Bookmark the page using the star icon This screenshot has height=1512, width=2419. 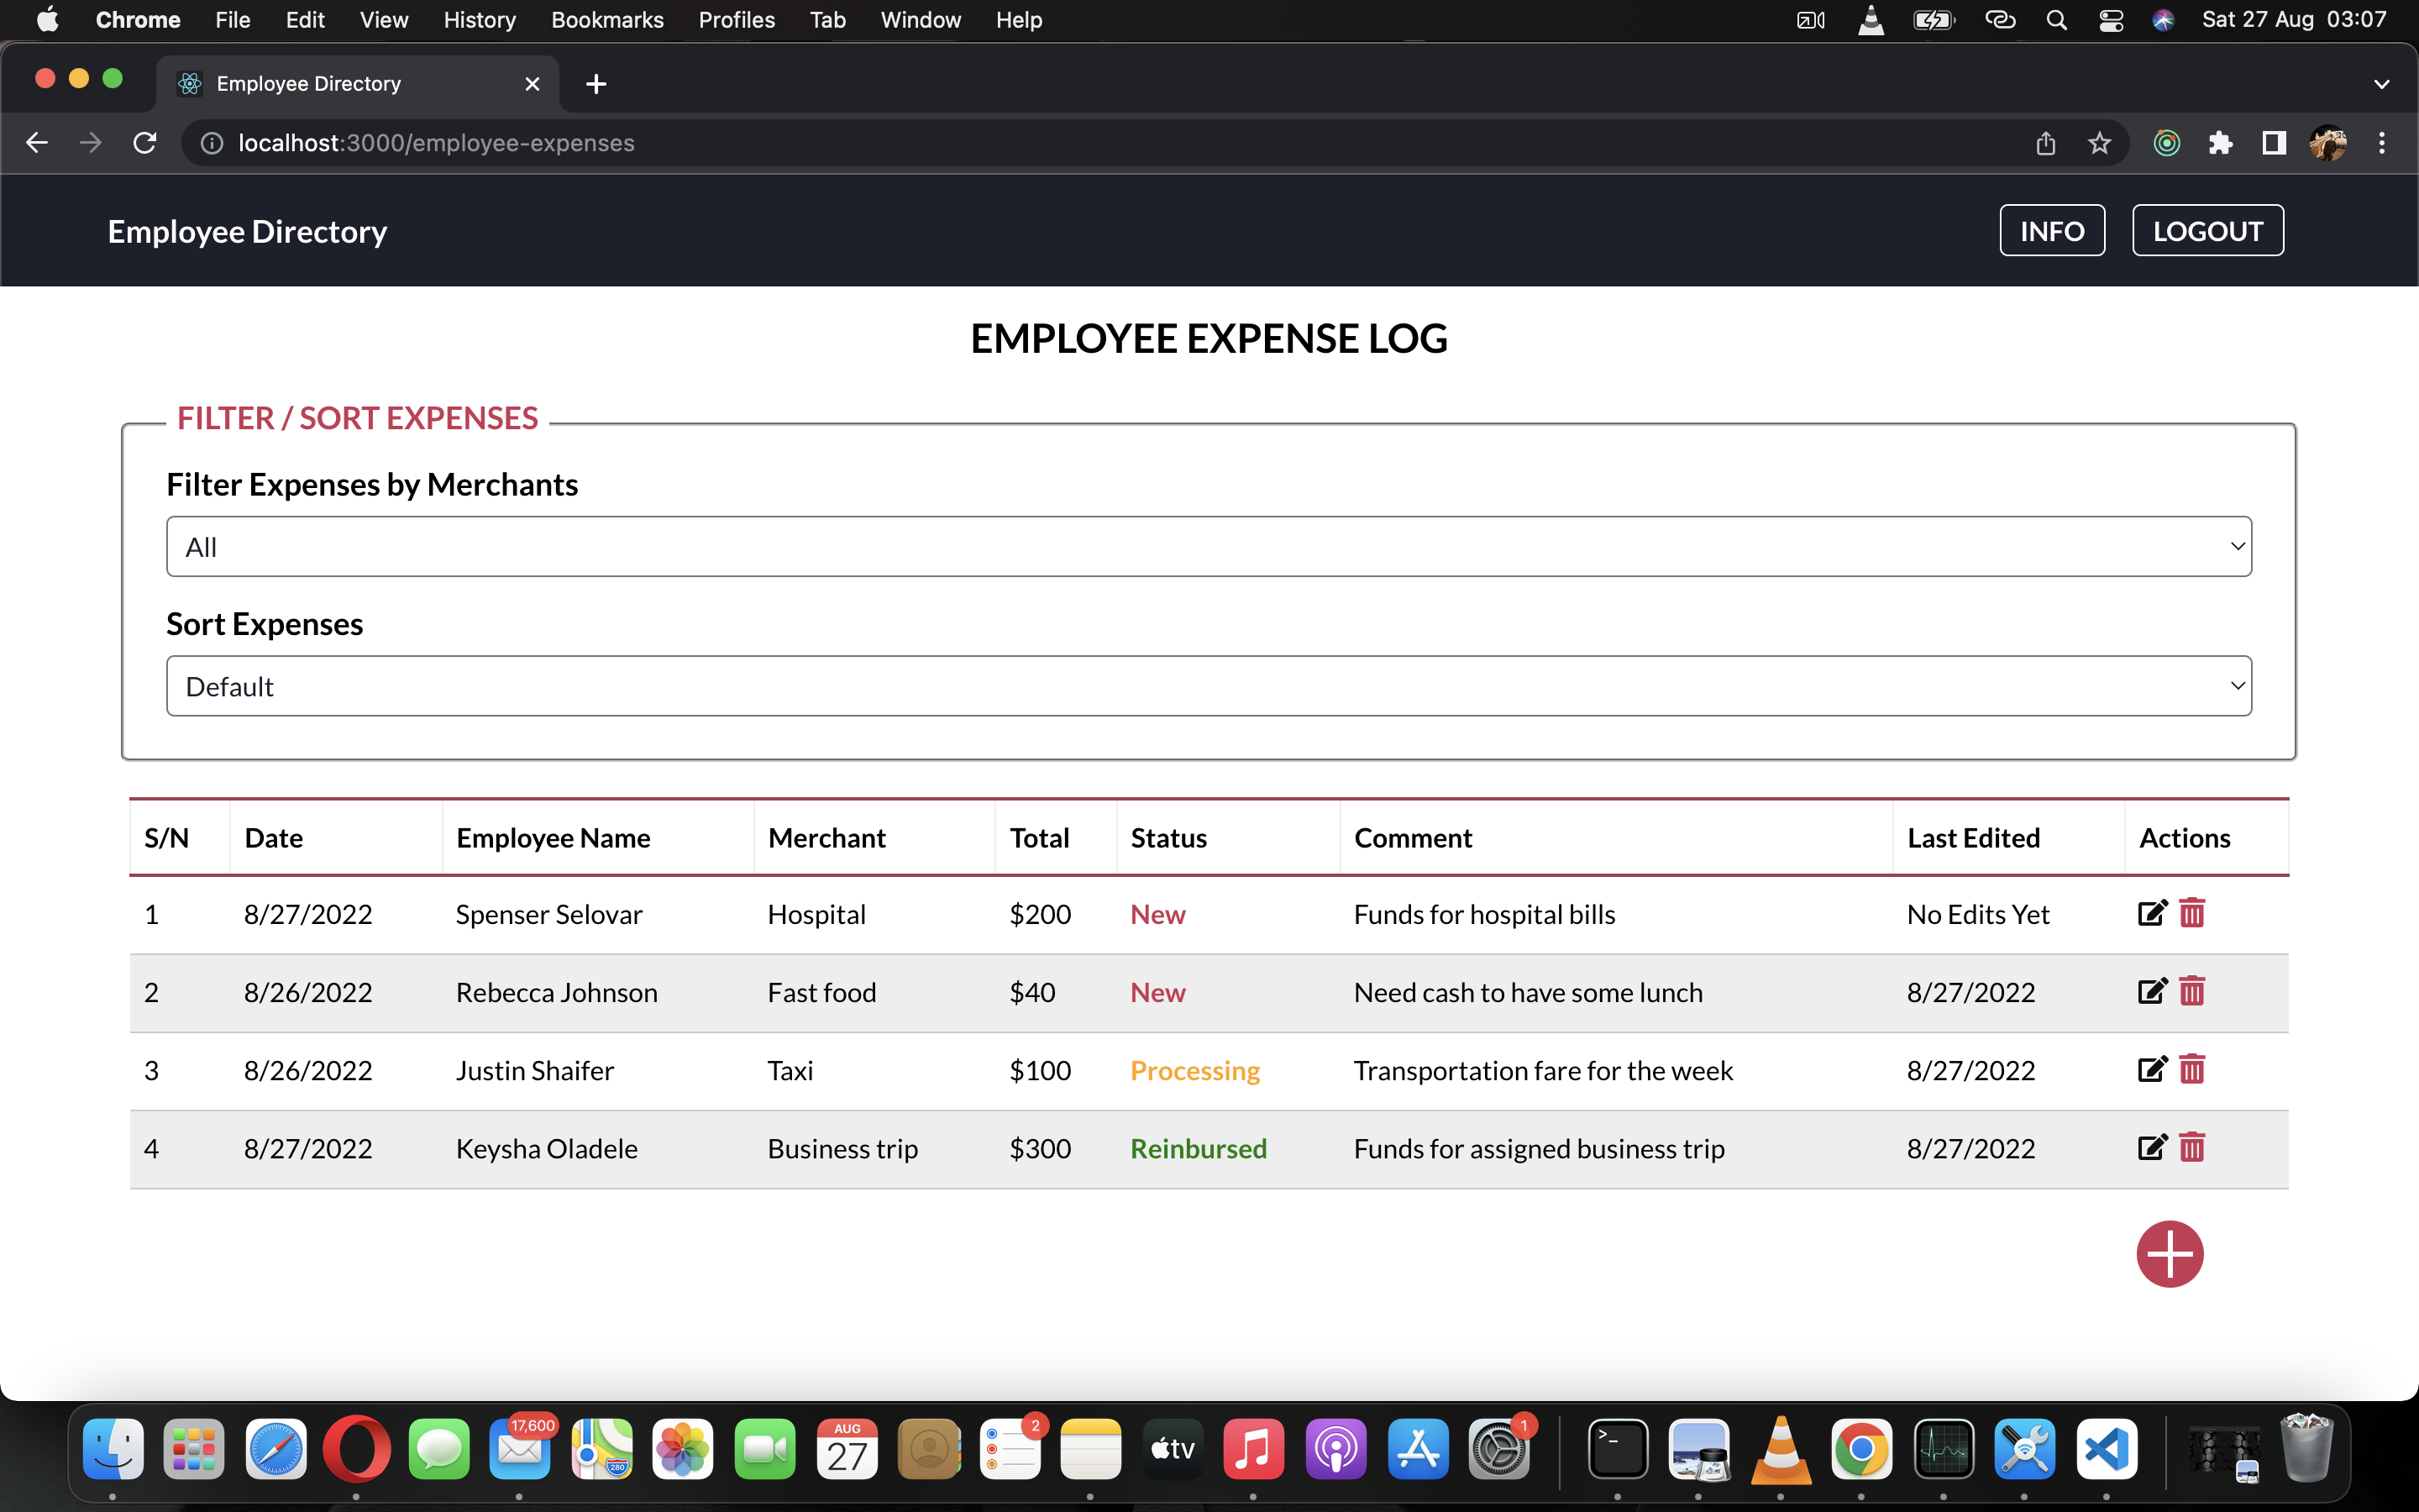click(2099, 143)
